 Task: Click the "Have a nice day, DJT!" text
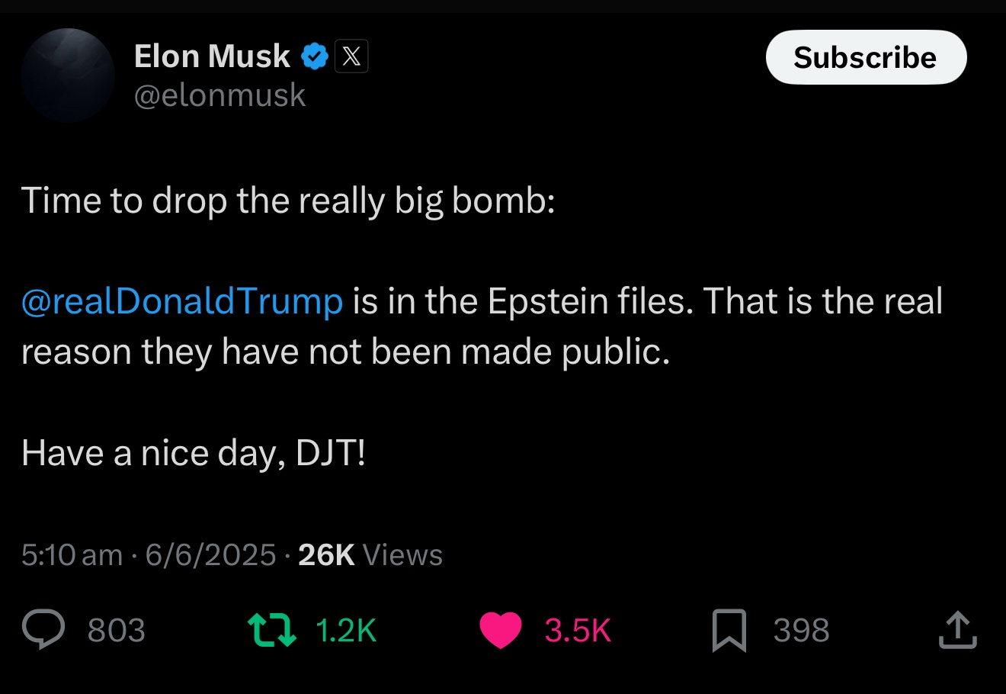click(194, 453)
